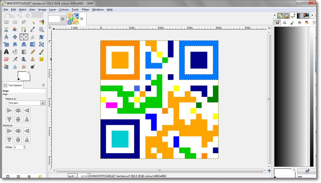Select the Smudge tool
321x183 pixels.
point(24,67)
